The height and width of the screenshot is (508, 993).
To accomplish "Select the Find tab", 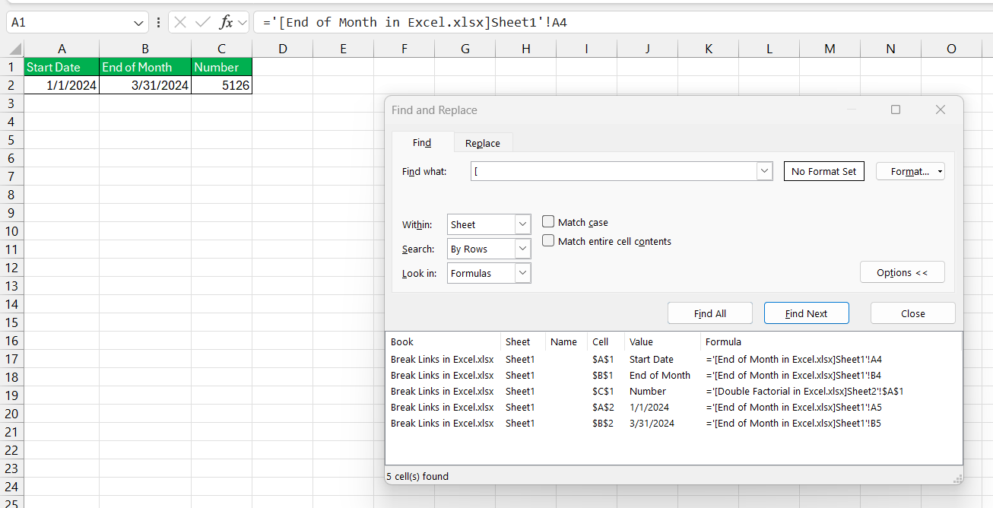I will click(422, 142).
